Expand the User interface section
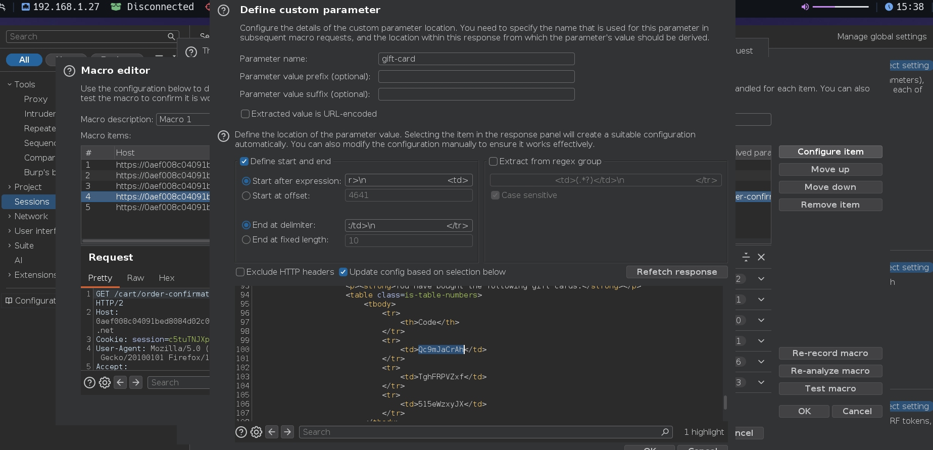Image resolution: width=933 pixels, height=450 pixels. [10, 231]
